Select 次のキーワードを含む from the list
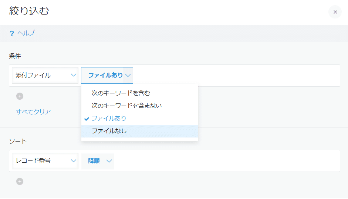 [x=121, y=93]
